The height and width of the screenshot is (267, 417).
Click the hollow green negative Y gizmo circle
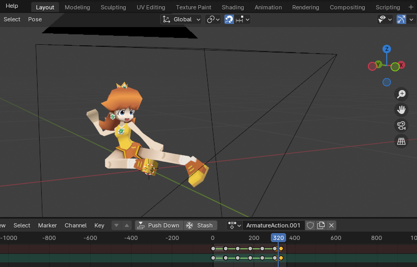[x=395, y=67]
